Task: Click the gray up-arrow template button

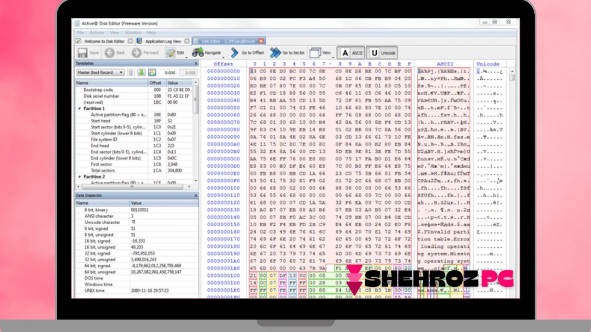Action: tap(131, 72)
